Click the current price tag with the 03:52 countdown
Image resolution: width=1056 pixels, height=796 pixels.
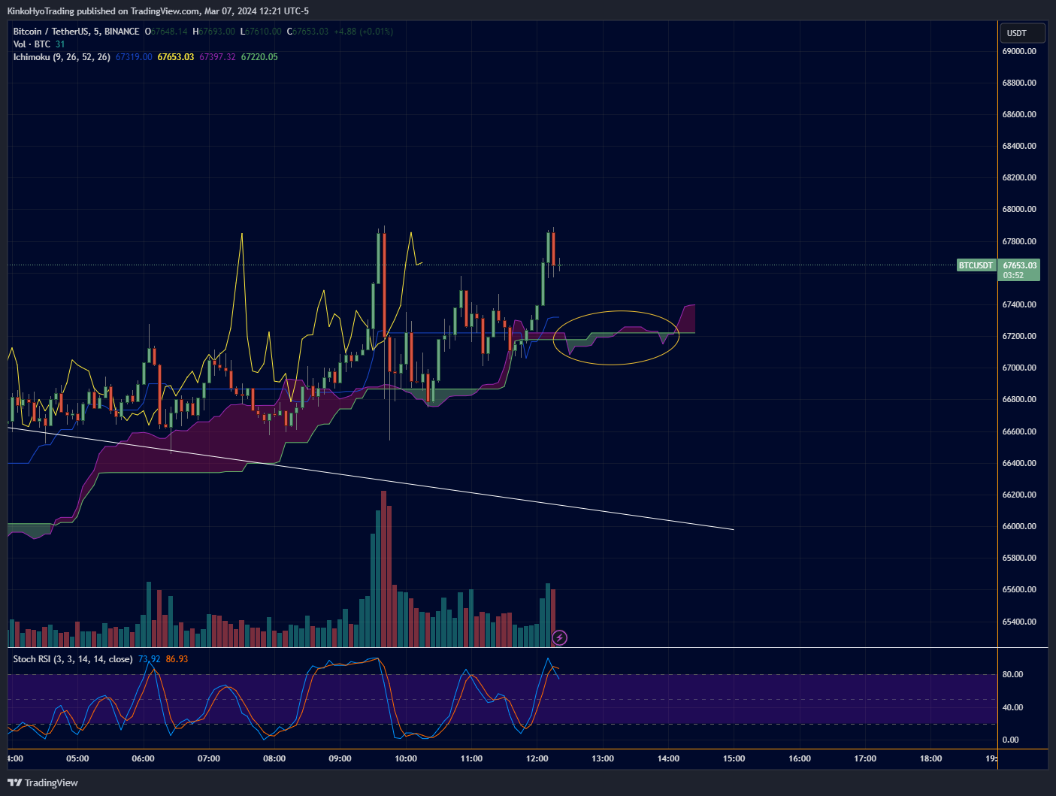pyautogui.click(x=1019, y=270)
